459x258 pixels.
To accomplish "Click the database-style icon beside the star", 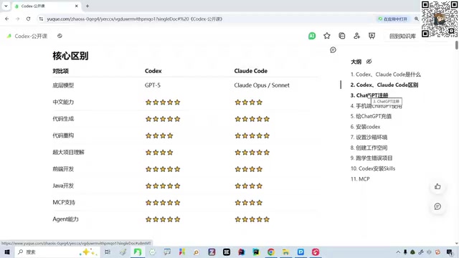I will pos(342,36).
